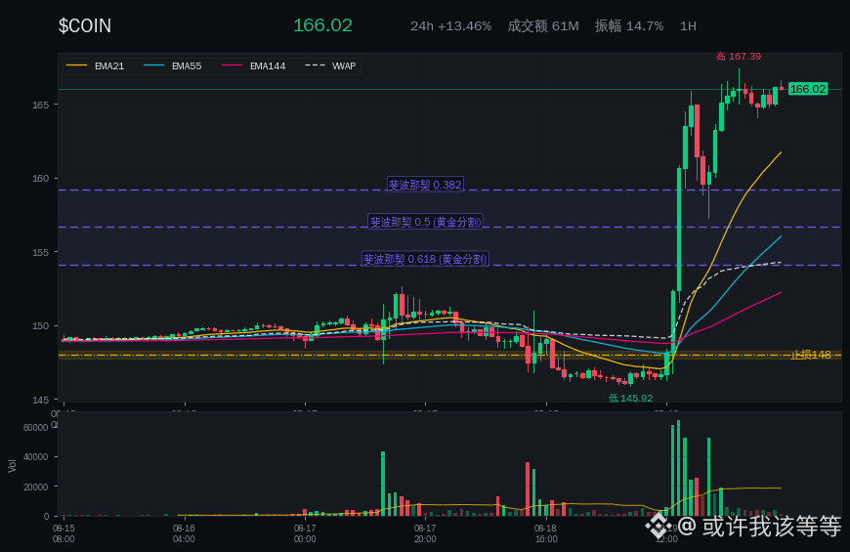Click the 08-17 20:00 time label
Viewport: 850px width, 552px height.
coord(425,533)
